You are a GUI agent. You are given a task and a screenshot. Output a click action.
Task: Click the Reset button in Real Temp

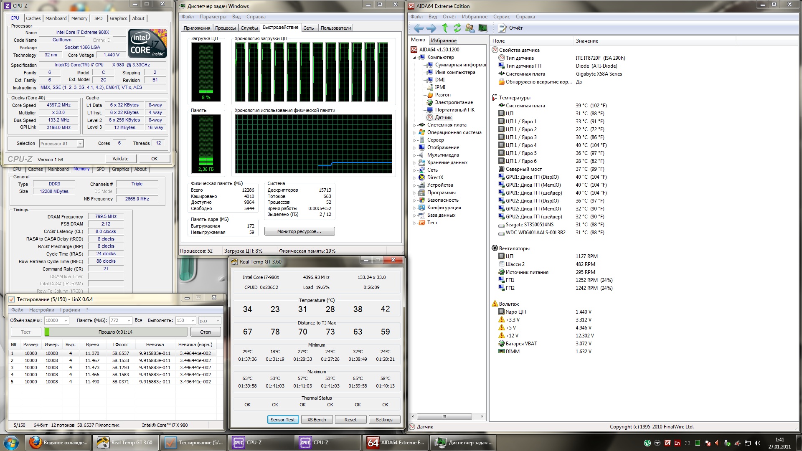pyautogui.click(x=350, y=420)
